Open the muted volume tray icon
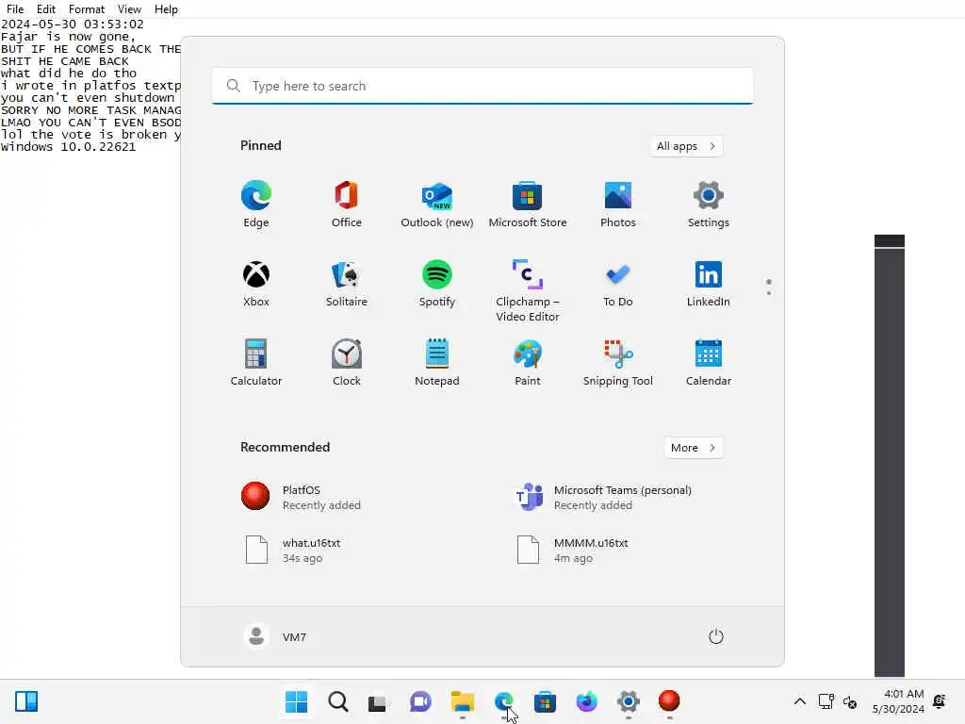The image size is (965, 724). pyautogui.click(x=850, y=701)
